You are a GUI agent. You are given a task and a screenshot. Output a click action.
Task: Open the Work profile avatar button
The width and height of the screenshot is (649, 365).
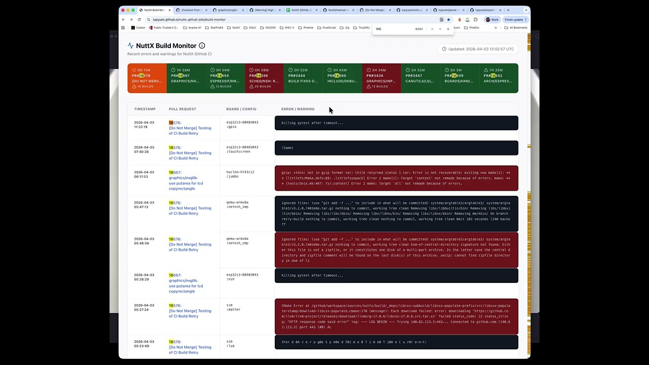tap(491, 19)
